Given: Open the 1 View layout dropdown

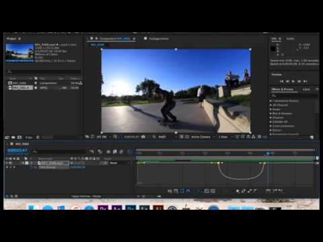Looking at the screenshot, I should pos(225,136).
